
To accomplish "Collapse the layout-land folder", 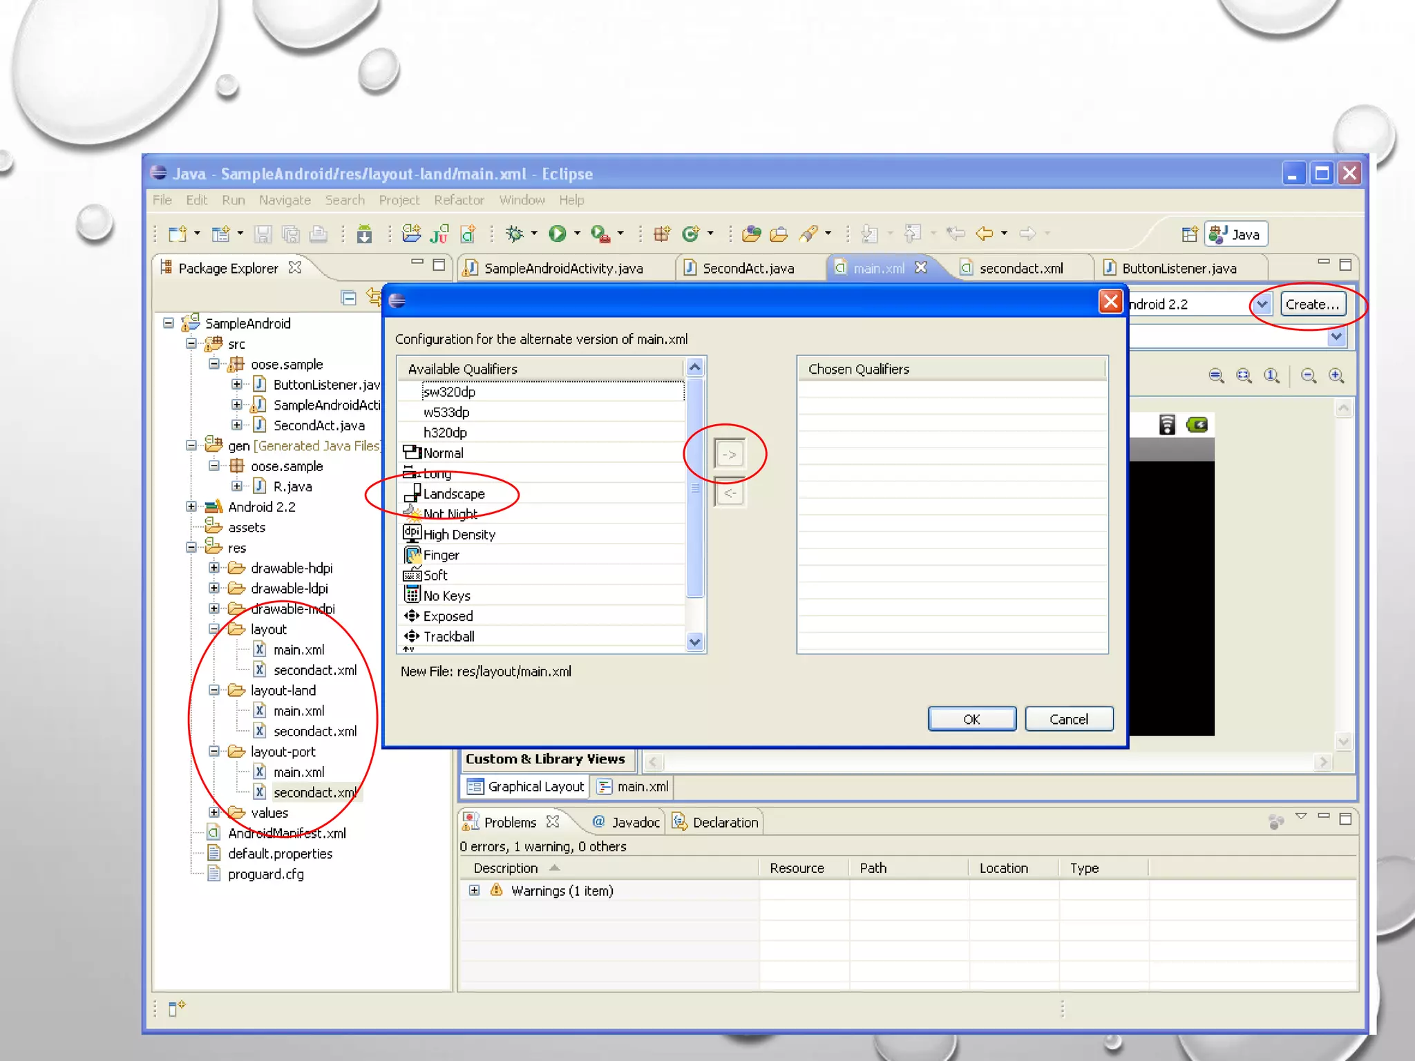I will click(214, 691).
